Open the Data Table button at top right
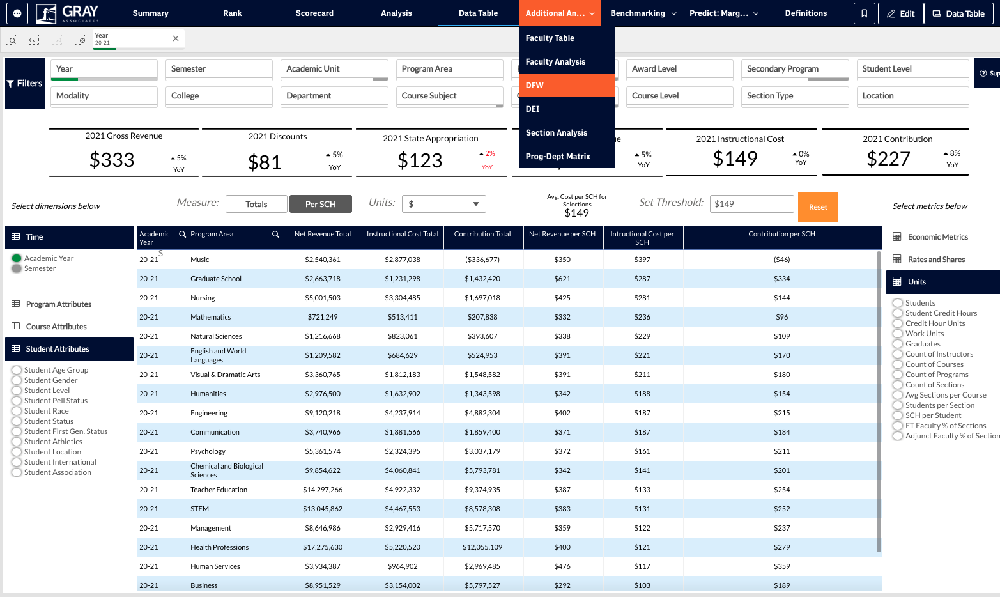Screen dimensions: 1000x597 tap(958, 13)
